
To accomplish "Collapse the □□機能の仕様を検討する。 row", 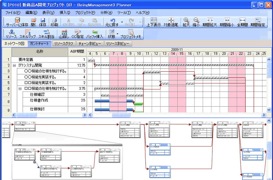I will pyautogui.click(x=20, y=89).
